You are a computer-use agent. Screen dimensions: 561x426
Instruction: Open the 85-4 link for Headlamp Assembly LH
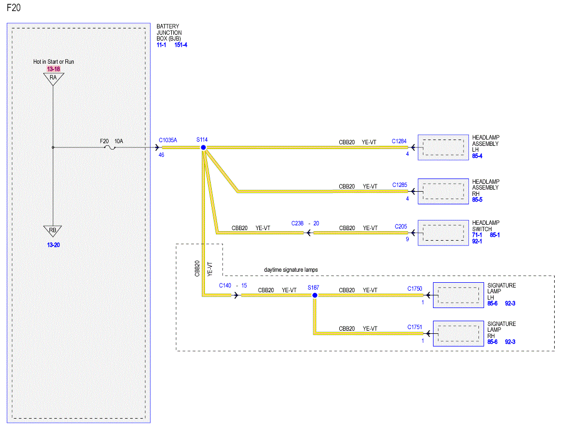click(x=477, y=156)
